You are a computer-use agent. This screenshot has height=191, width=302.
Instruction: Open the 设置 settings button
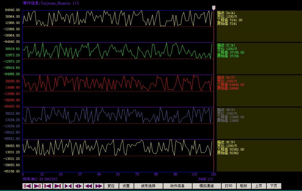tap(126, 186)
